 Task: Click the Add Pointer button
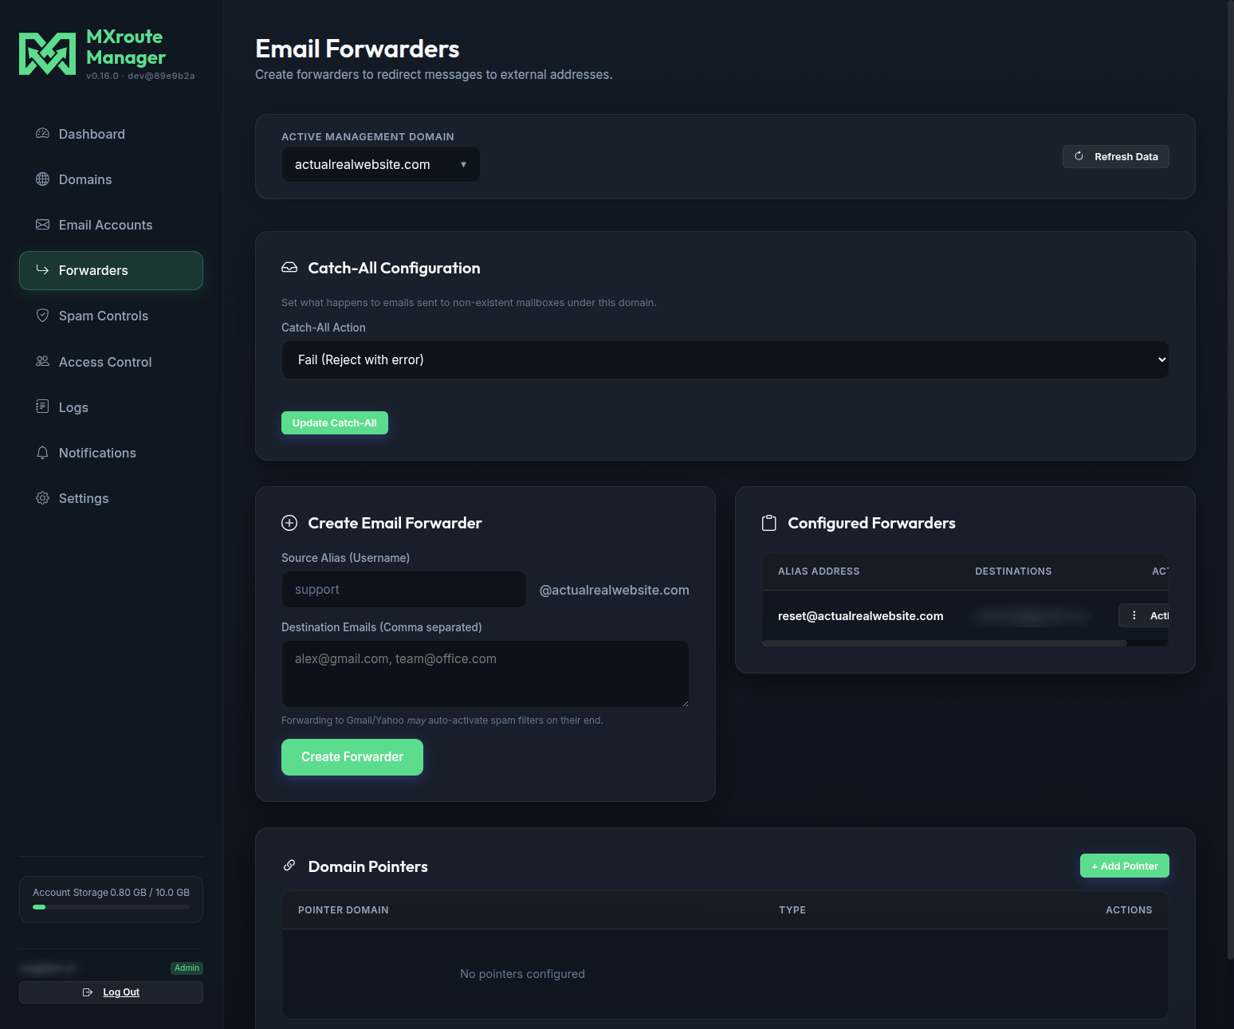[x=1125, y=866]
